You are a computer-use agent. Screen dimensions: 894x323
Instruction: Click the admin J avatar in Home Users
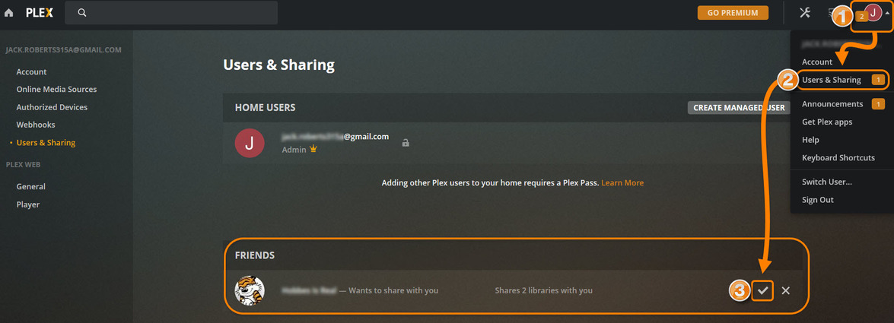click(x=249, y=143)
